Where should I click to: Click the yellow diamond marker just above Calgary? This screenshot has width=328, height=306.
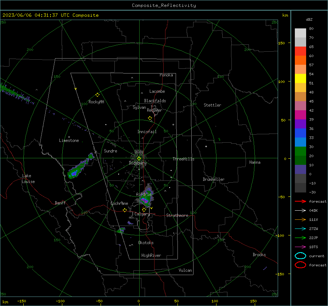(x=144, y=210)
